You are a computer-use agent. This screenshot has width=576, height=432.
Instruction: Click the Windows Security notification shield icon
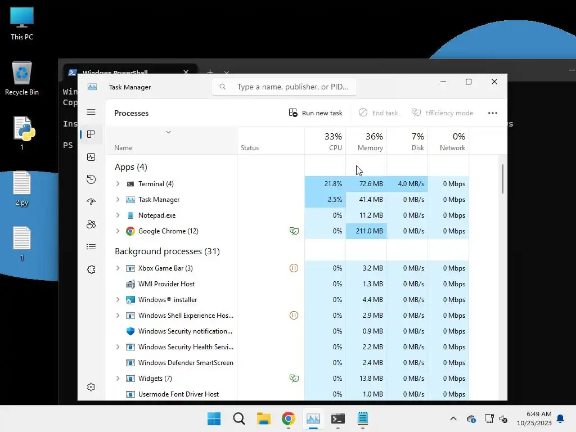tap(130, 331)
